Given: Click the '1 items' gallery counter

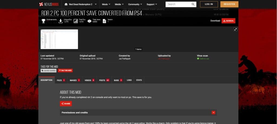Looking at the screenshot, I should pyautogui.click(x=138, y=49).
